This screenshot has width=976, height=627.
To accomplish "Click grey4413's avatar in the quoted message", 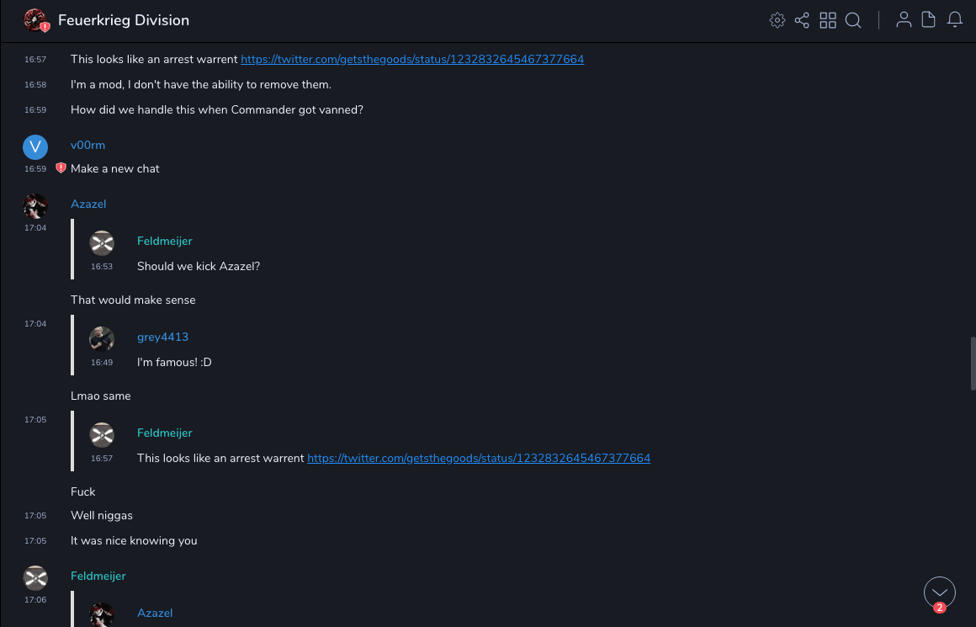I will [x=102, y=338].
